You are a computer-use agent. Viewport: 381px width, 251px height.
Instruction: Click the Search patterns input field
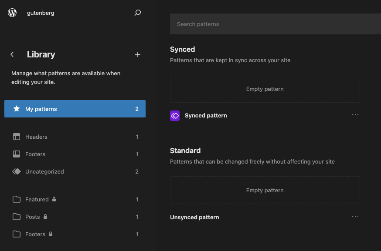(275, 24)
